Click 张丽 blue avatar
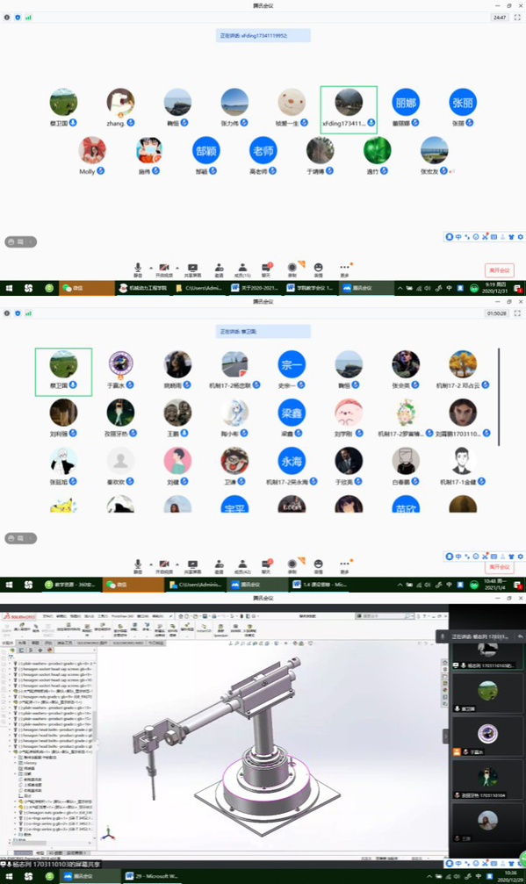Viewport: 526px width, 884px height. [463, 103]
